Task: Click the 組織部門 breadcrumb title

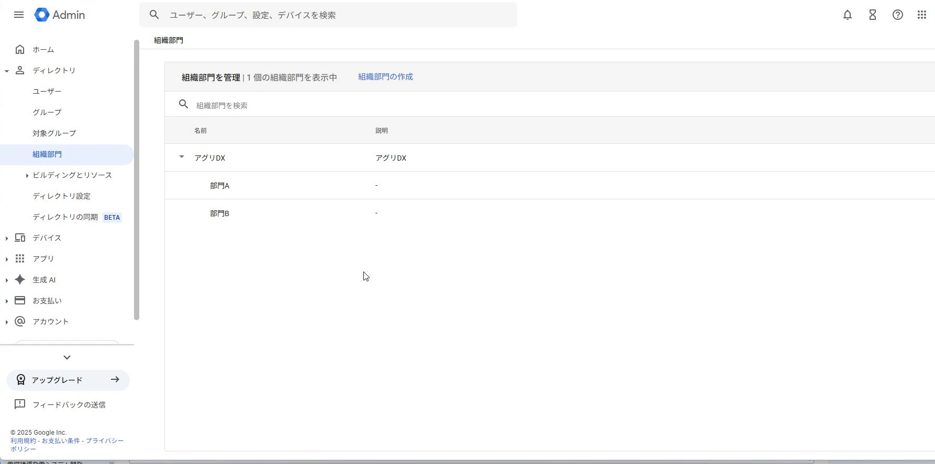Action: [x=169, y=40]
